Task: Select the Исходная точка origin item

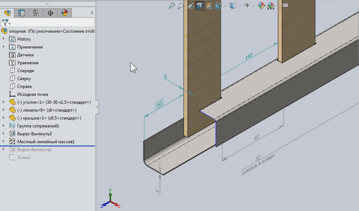Action: pyautogui.click(x=32, y=94)
